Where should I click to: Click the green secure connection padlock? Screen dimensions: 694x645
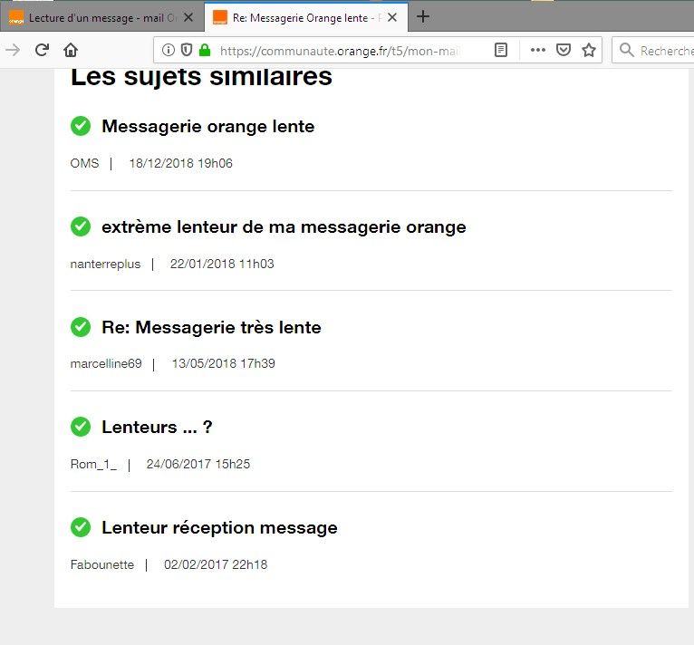[205, 50]
